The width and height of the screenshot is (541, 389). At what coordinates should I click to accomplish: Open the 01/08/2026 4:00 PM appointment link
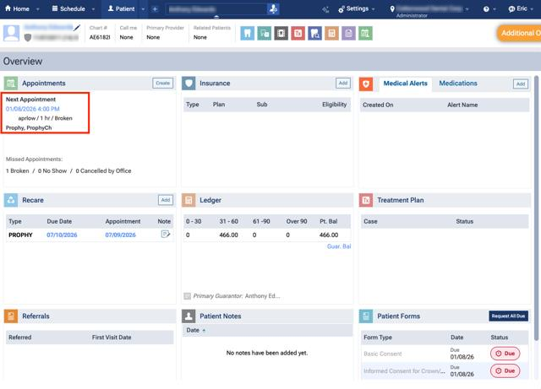click(33, 109)
